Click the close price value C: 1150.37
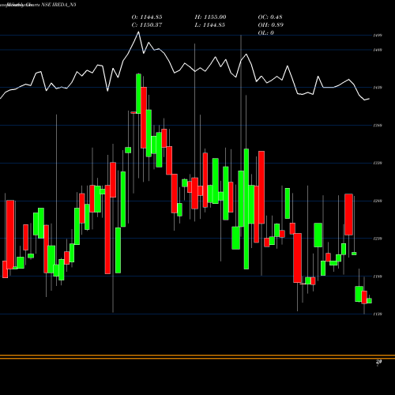 pyautogui.click(x=147, y=25)
